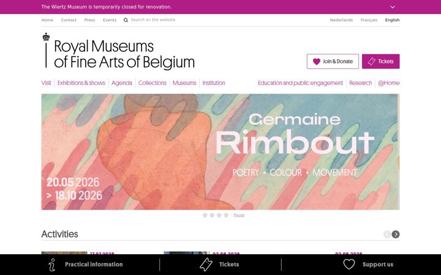Screen dimensions: 441x275
Task: Click Support us in bottom bar
Action: [378, 265]
